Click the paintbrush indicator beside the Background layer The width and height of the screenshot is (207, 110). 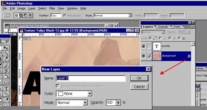pyautogui.click(x=149, y=56)
